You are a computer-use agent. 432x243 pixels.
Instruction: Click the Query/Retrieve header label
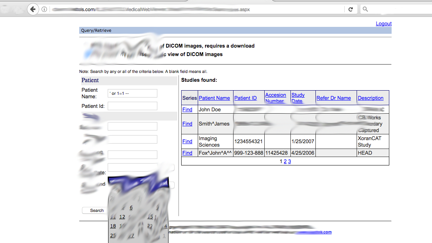[x=96, y=30]
